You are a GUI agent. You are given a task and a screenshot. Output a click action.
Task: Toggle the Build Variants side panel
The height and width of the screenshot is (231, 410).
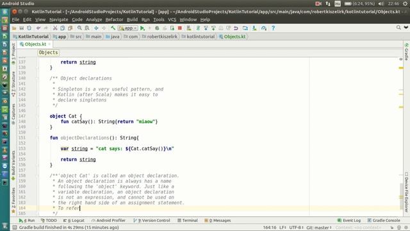[x=13, y=166]
